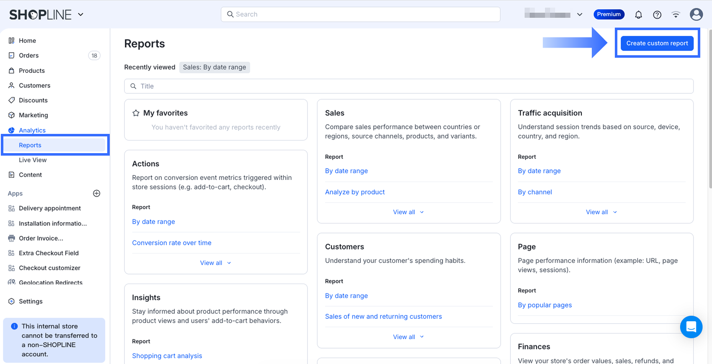712x364 pixels.
Task: Open Orders in the sidebar
Action: pyautogui.click(x=28, y=55)
